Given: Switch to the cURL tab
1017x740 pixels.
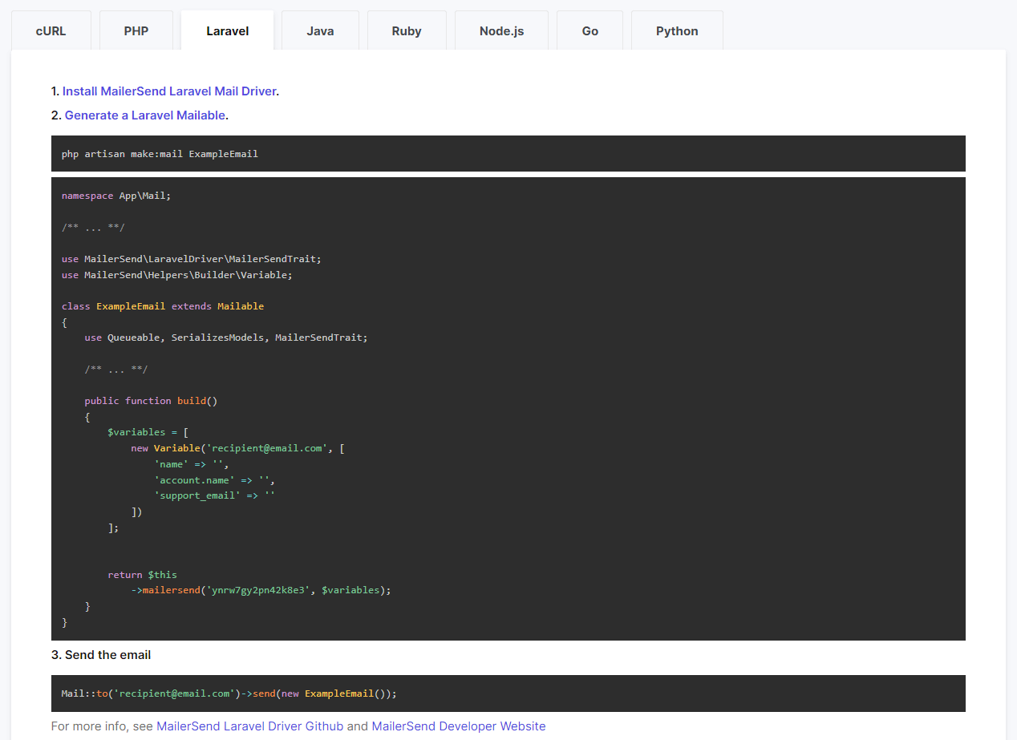Looking at the screenshot, I should (51, 31).
